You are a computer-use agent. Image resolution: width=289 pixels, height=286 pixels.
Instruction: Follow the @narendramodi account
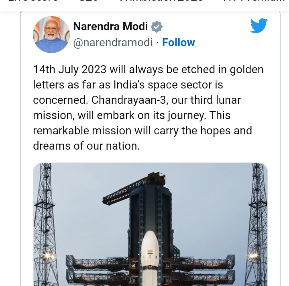pyautogui.click(x=178, y=43)
